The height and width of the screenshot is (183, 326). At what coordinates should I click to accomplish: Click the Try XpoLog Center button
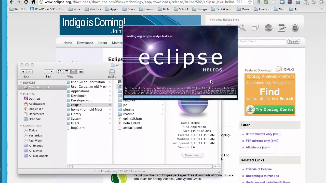click(270, 110)
